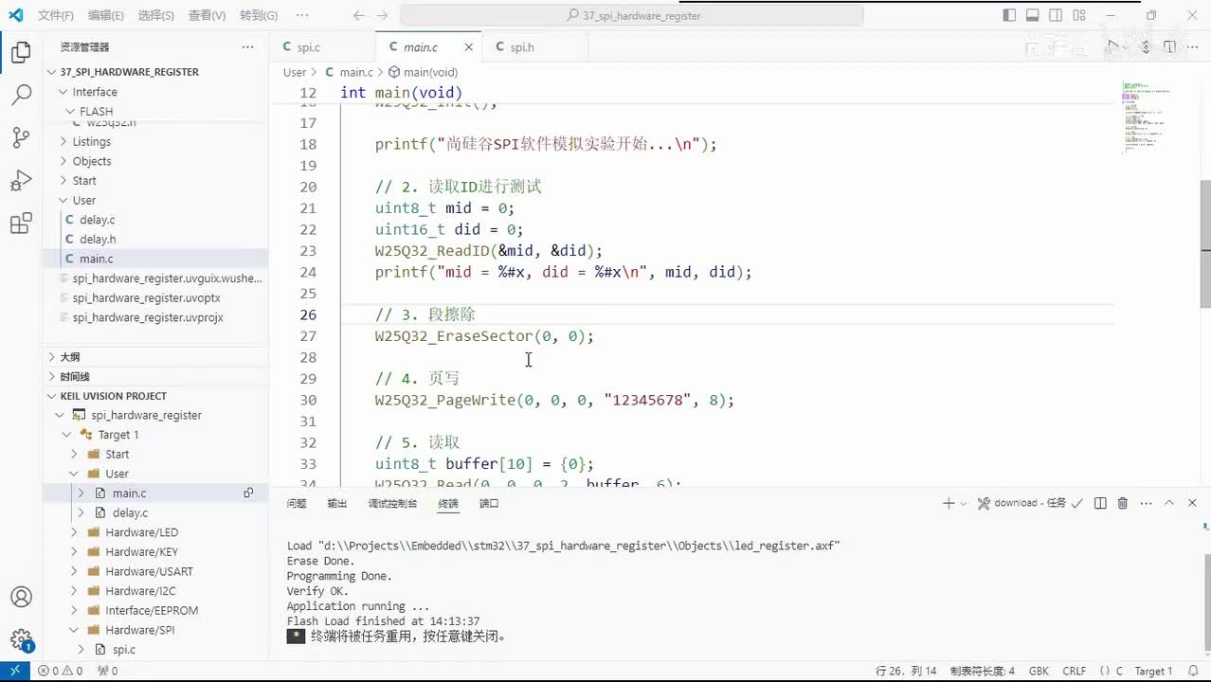This screenshot has width=1211, height=682.
Task: Close the terminal panel
Action: tap(1192, 503)
